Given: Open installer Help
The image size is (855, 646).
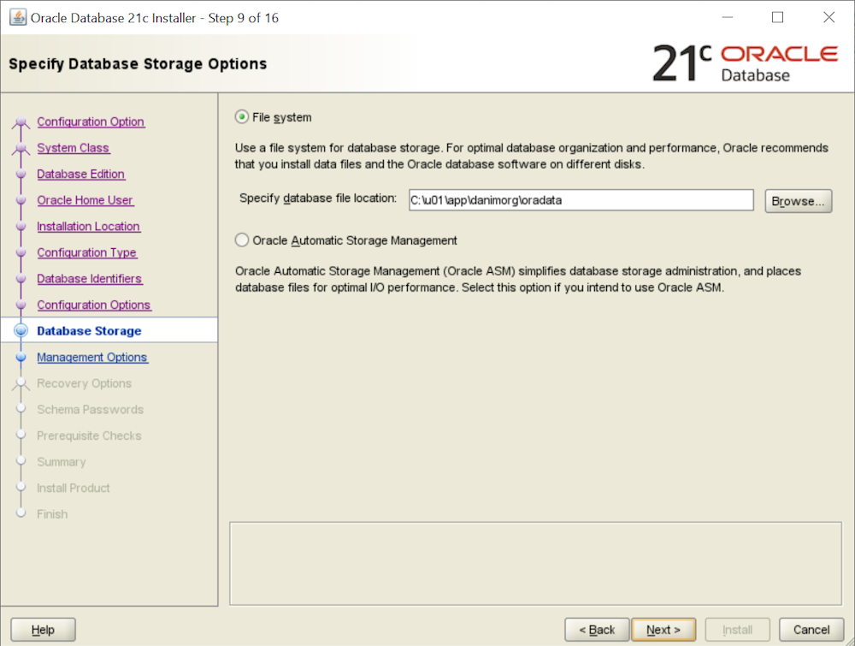Looking at the screenshot, I should [x=43, y=630].
